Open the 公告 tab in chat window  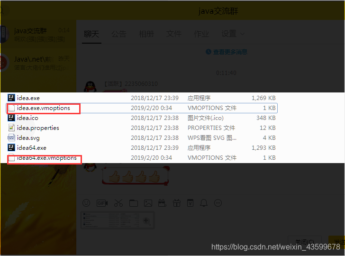coord(119,34)
